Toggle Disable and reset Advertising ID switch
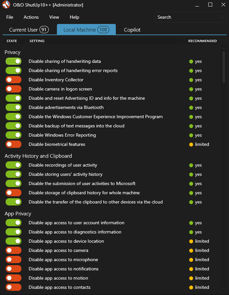Viewport: 229px width, 295px height. click(x=13, y=98)
